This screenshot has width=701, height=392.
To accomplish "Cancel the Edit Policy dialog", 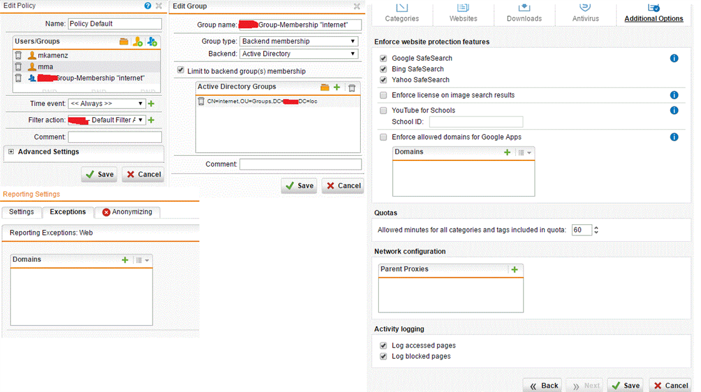I will click(x=143, y=174).
